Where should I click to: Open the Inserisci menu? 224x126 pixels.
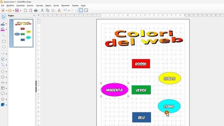click(30, 6)
